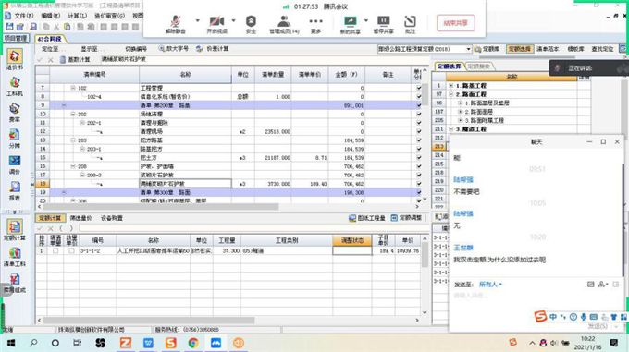Image resolution: width=629 pixels, height=352 pixels.
Task: Click the 清单范本 button
Action: (548, 49)
